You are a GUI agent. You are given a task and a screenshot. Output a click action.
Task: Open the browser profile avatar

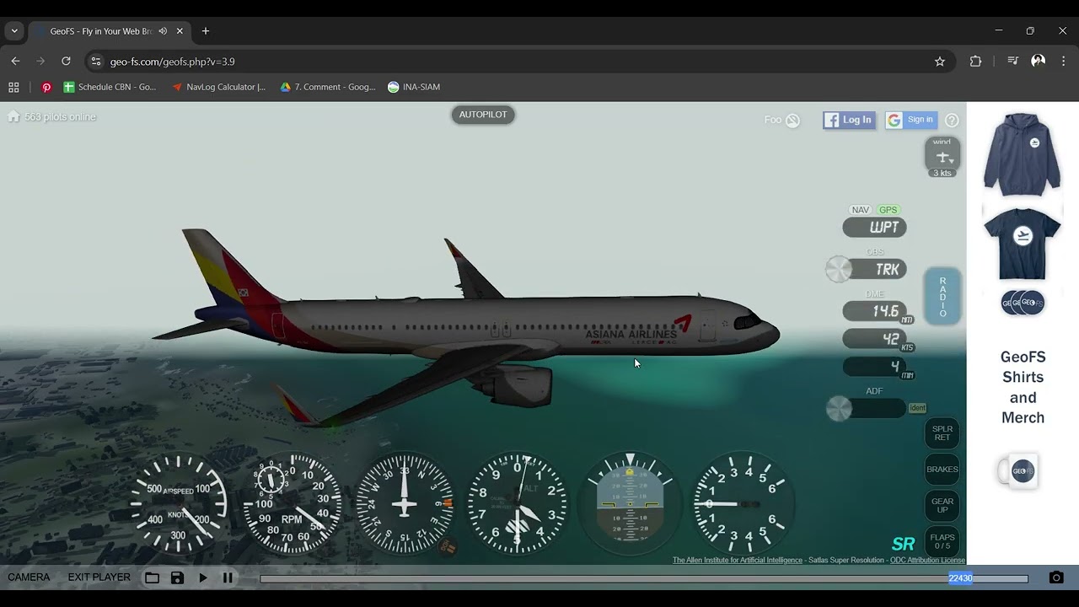(x=1039, y=61)
